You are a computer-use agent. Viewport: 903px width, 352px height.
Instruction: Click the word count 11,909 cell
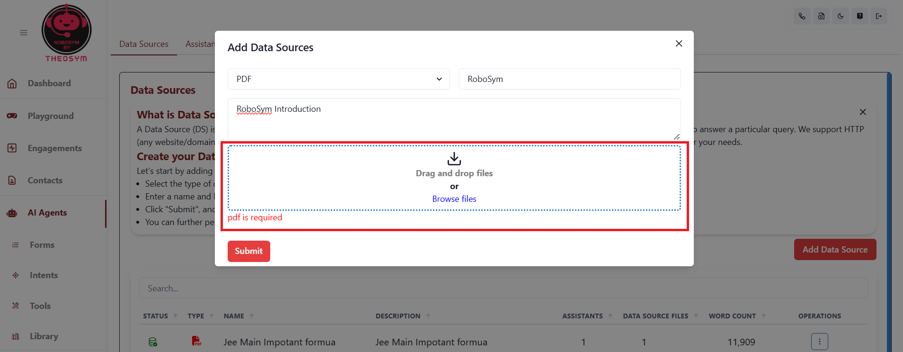click(741, 342)
